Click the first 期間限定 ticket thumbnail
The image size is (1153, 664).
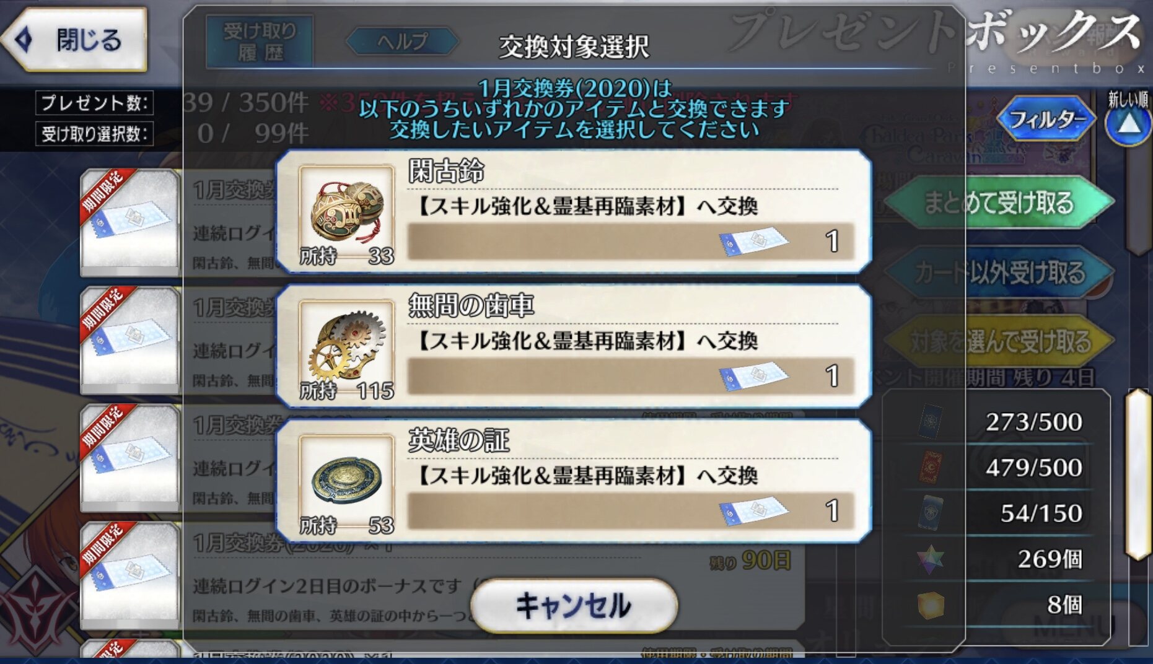click(130, 222)
